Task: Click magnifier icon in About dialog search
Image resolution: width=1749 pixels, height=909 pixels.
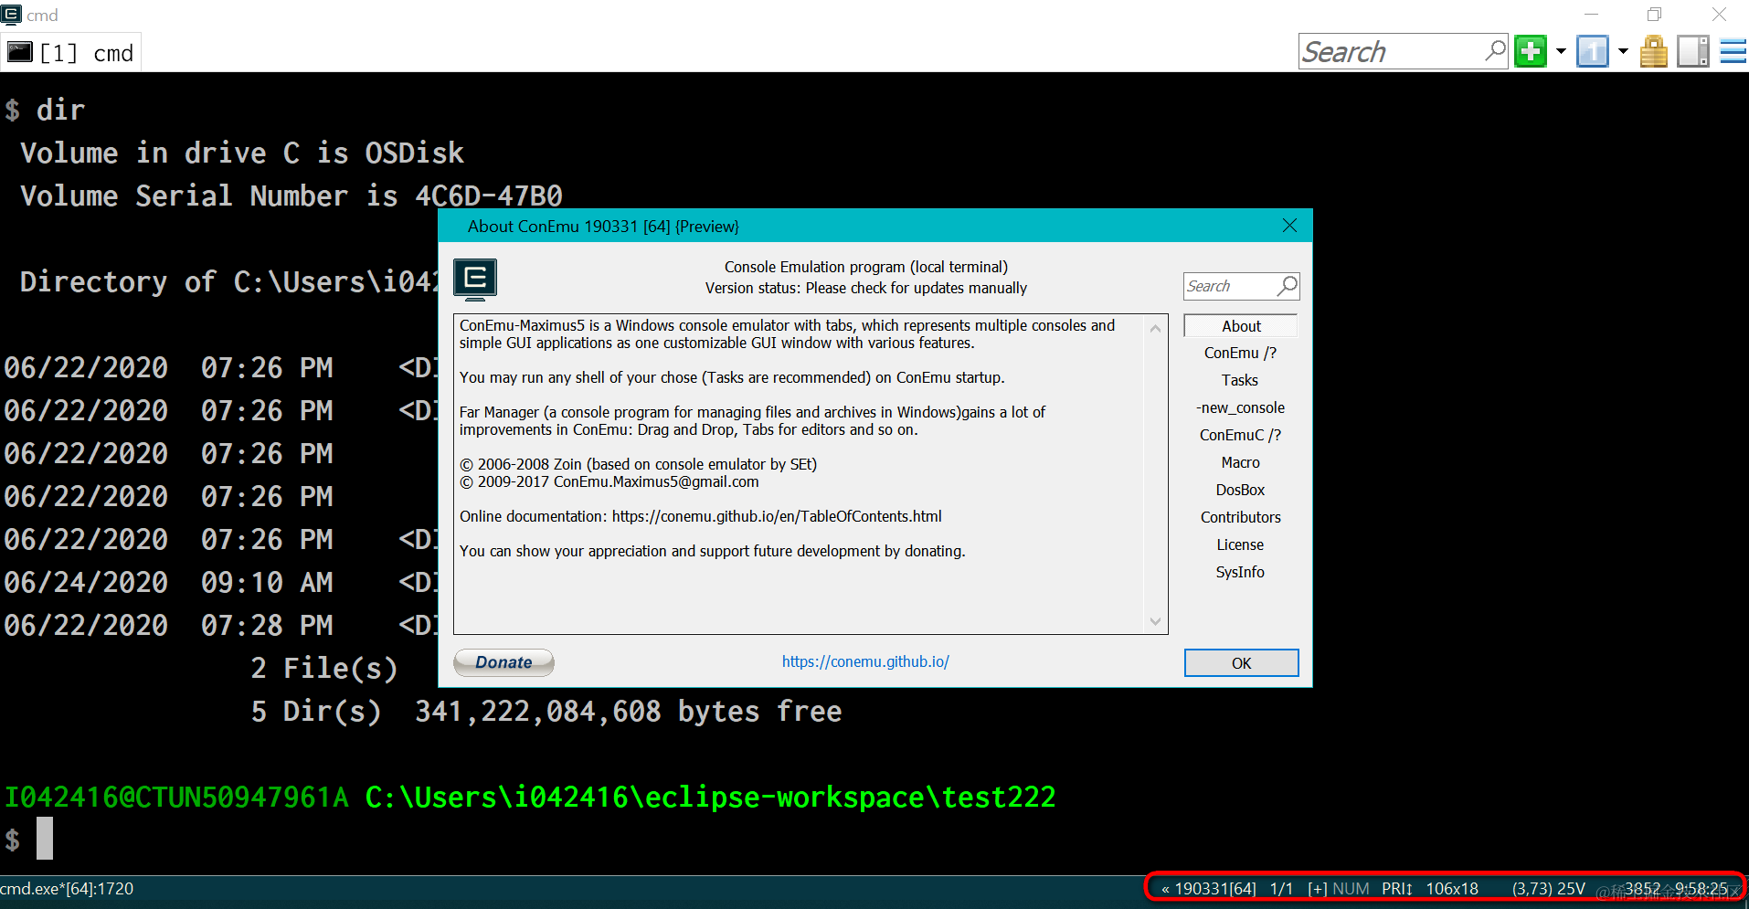Action: [1287, 286]
